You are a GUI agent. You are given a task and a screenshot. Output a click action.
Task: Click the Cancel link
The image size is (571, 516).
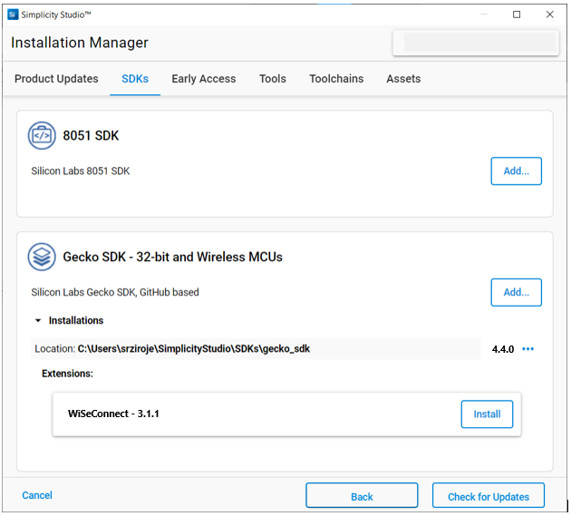pyautogui.click(x=37, y=495)
